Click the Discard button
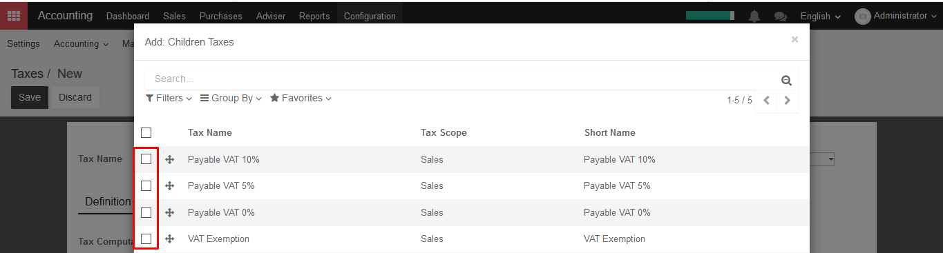The width and height of the screenshot is (943, 253). pos(75,97)
